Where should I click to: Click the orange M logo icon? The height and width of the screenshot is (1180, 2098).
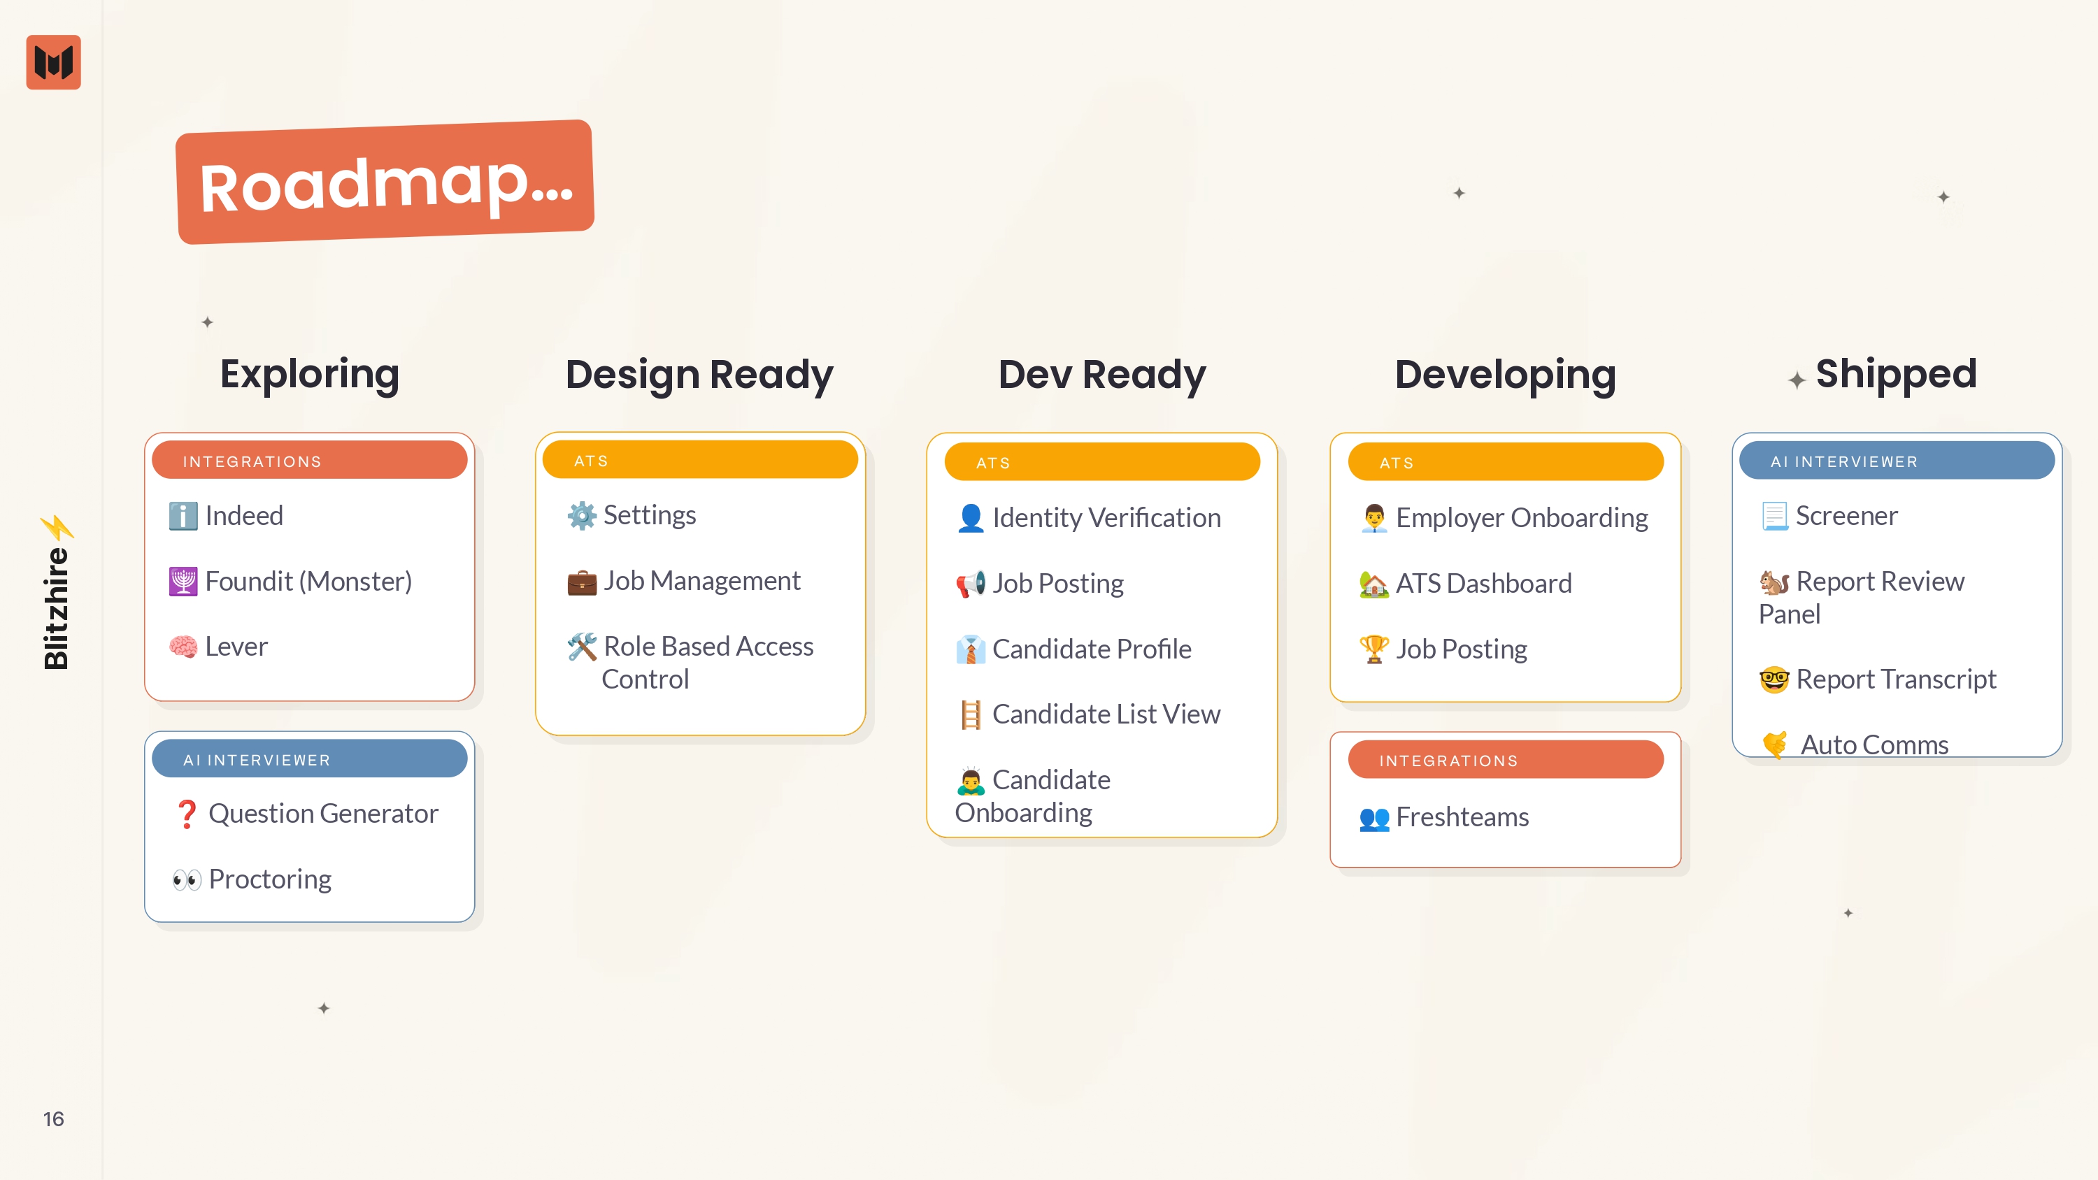pyautogui.click(x=54, y=62)
